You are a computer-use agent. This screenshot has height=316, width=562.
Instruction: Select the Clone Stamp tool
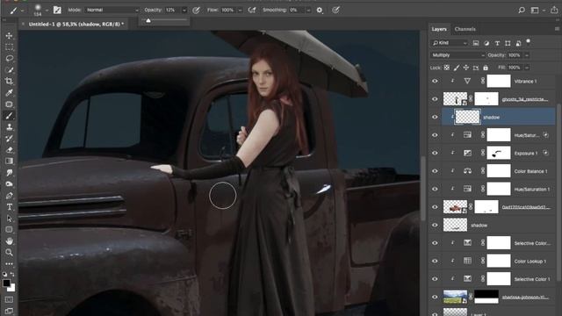(10, 127)
